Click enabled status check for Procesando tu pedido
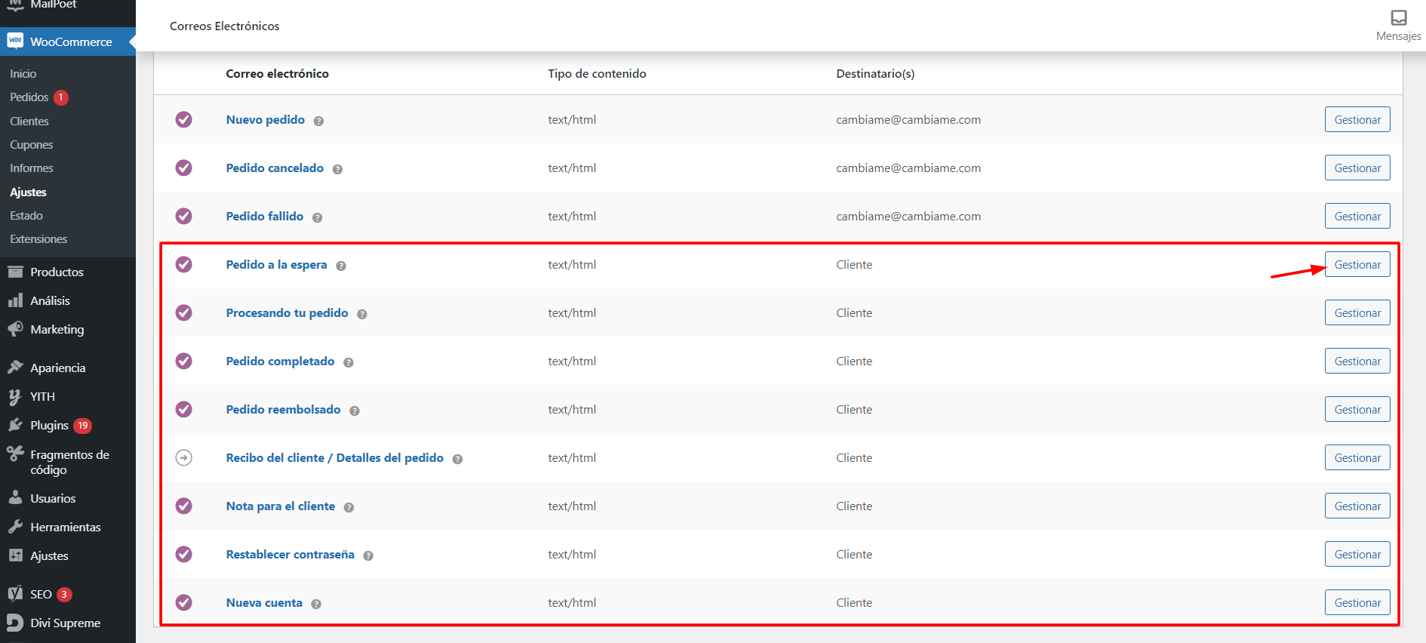 tap(183, 312)
